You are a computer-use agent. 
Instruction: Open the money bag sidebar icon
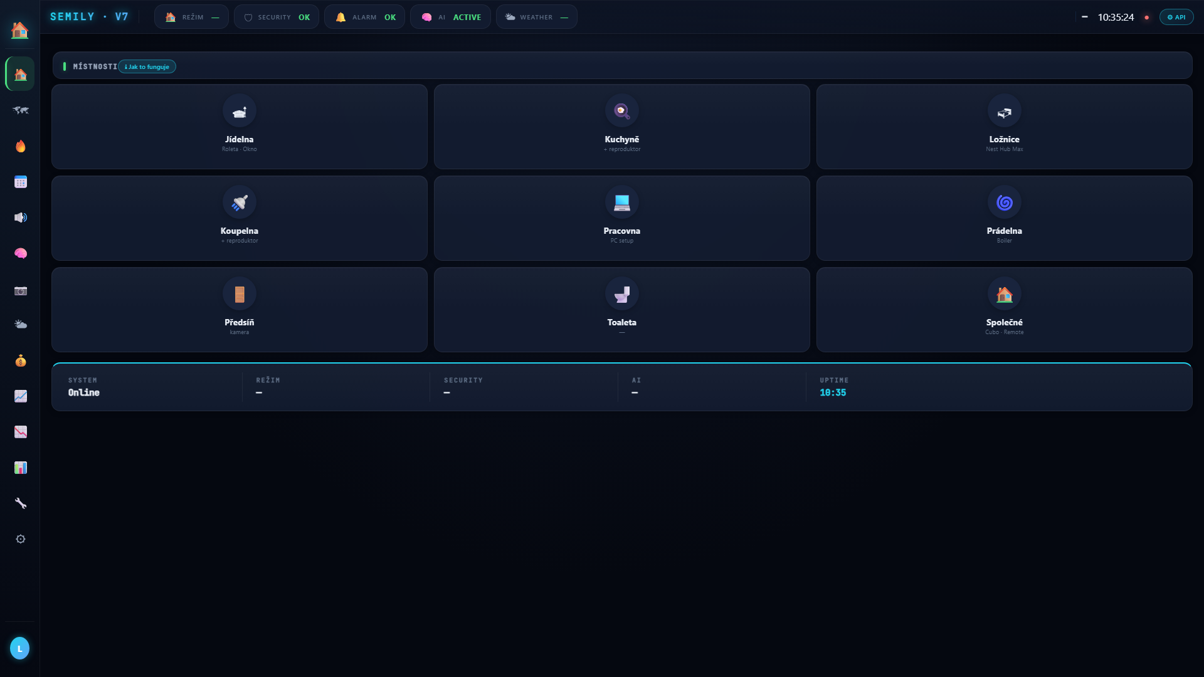point(20,360)
